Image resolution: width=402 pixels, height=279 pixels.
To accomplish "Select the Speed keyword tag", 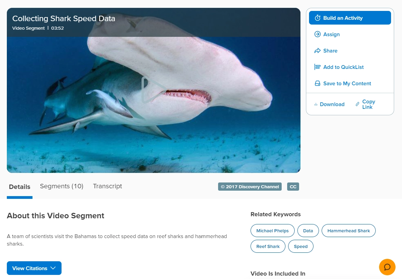I will click(301, 246).
